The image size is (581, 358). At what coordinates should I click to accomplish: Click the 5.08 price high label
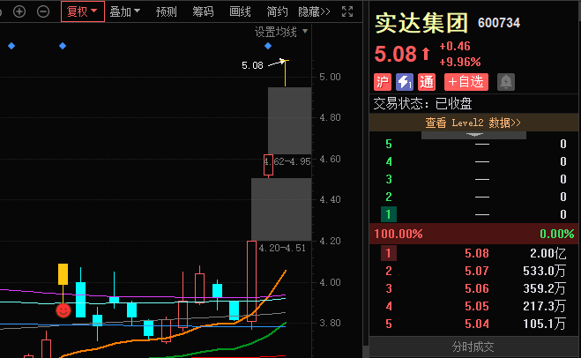point(252,65)
